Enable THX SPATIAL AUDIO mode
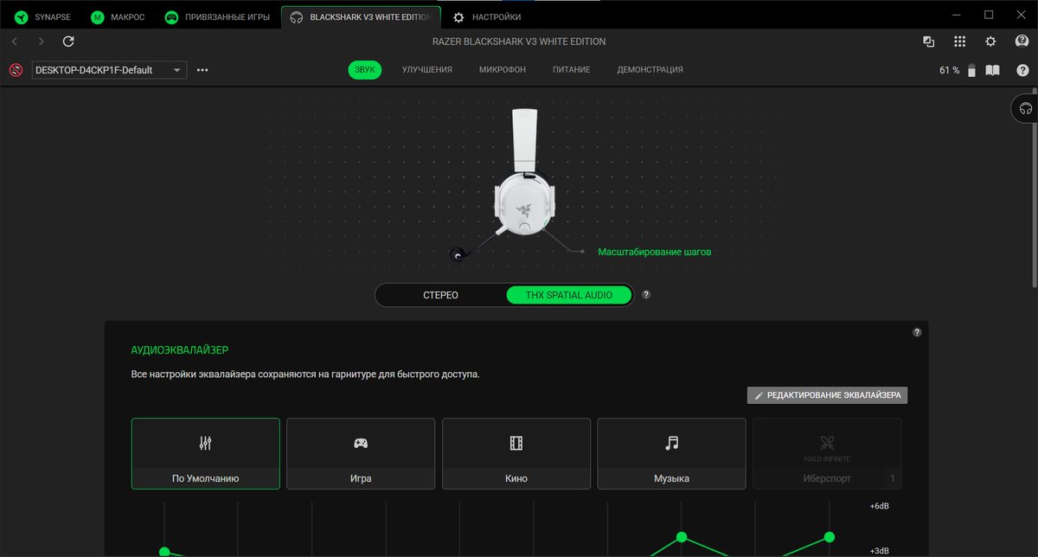 (x=569, y=295)
